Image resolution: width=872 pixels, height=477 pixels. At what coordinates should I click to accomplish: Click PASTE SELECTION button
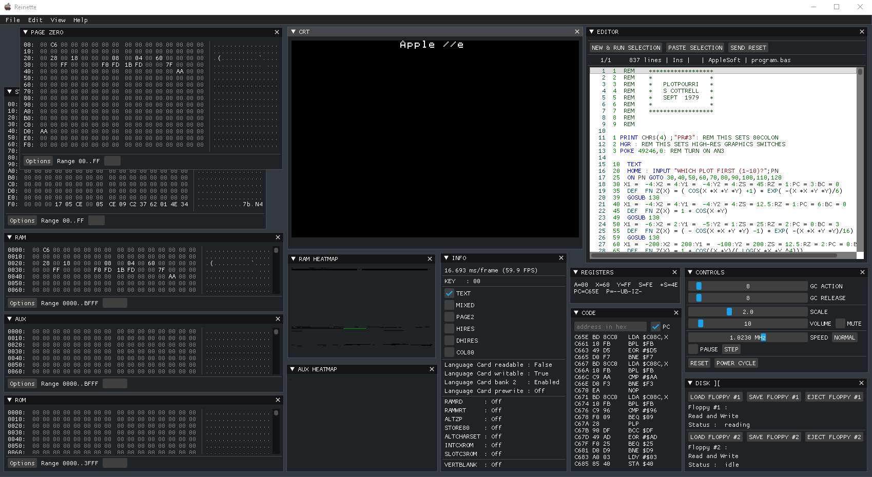tap(695, 48)
